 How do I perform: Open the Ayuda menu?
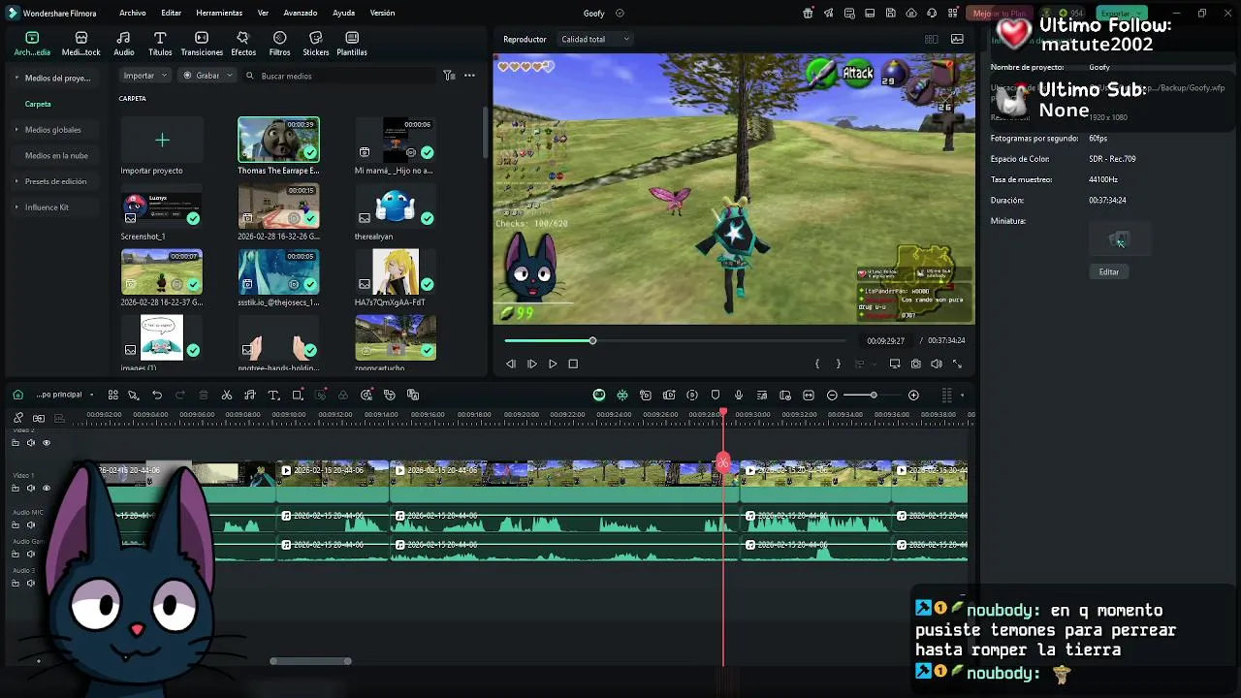tap(343, 14)
